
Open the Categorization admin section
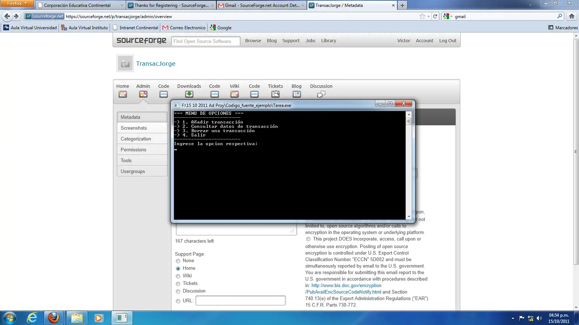(x=136, y=139)
